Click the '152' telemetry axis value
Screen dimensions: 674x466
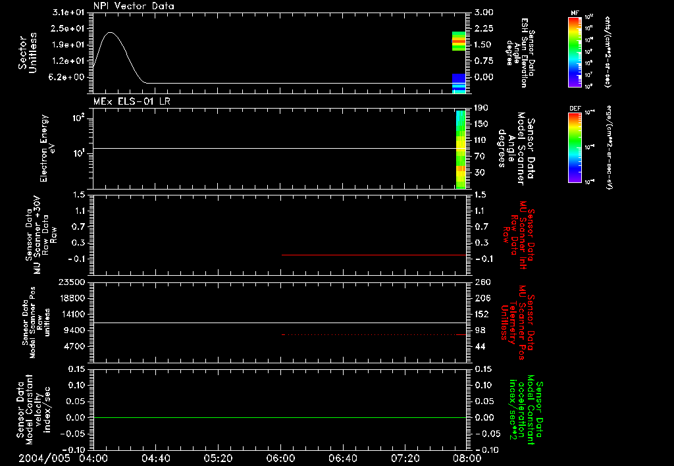pyautogui.click(x=482, y=314)
